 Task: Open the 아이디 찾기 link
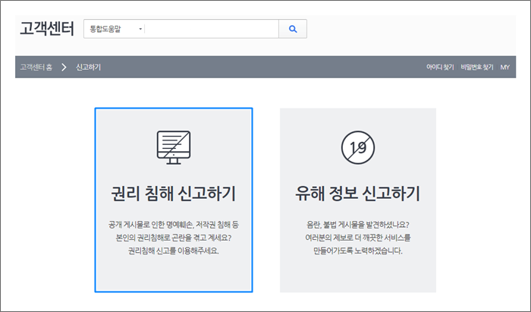click(x=440, y=67)
